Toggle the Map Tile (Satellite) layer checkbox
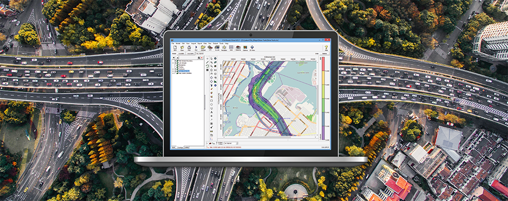Screen dimensions: 508x201 pyautogui.click(x=175, y=73)
